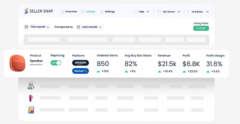Viewport: 240px width, 124px height.
Task: Click the Listing State label
Action: point(201,23)
